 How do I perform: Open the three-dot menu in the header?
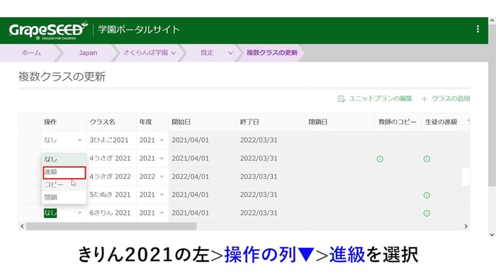point(478,29)
